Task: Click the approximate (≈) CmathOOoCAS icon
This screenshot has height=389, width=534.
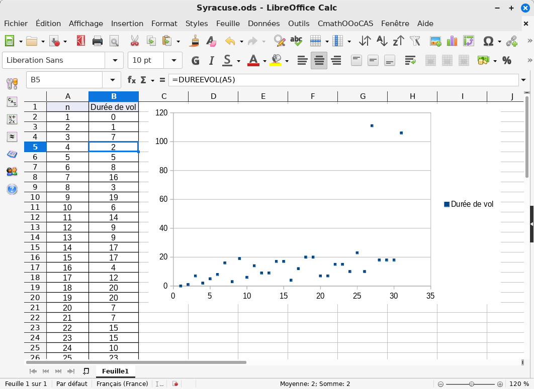Action: (12, 137)
